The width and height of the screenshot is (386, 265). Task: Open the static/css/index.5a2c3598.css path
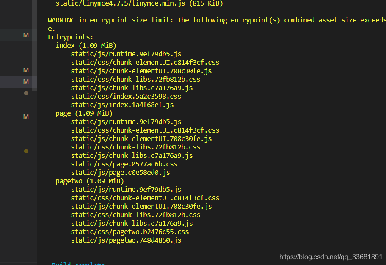click(x=126, y=96)
